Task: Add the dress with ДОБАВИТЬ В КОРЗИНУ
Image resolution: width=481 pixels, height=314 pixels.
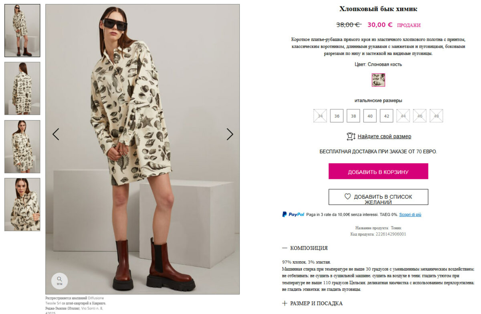Action: [x=378, y=171]
